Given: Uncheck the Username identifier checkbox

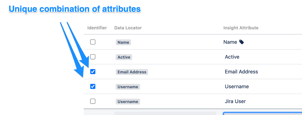Looking at the screenshot, I should 93,86.
